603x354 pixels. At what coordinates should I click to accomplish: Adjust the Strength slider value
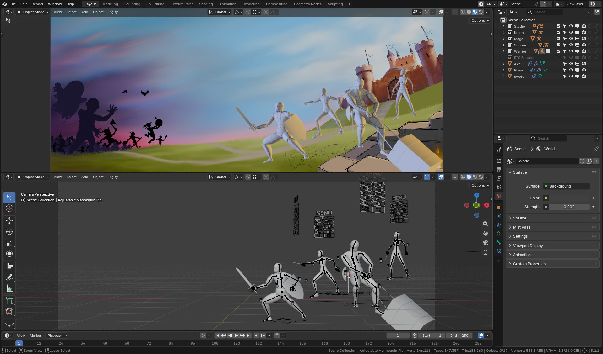click(569, 207)
